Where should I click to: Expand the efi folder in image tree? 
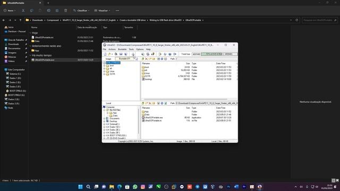[104, 68]
